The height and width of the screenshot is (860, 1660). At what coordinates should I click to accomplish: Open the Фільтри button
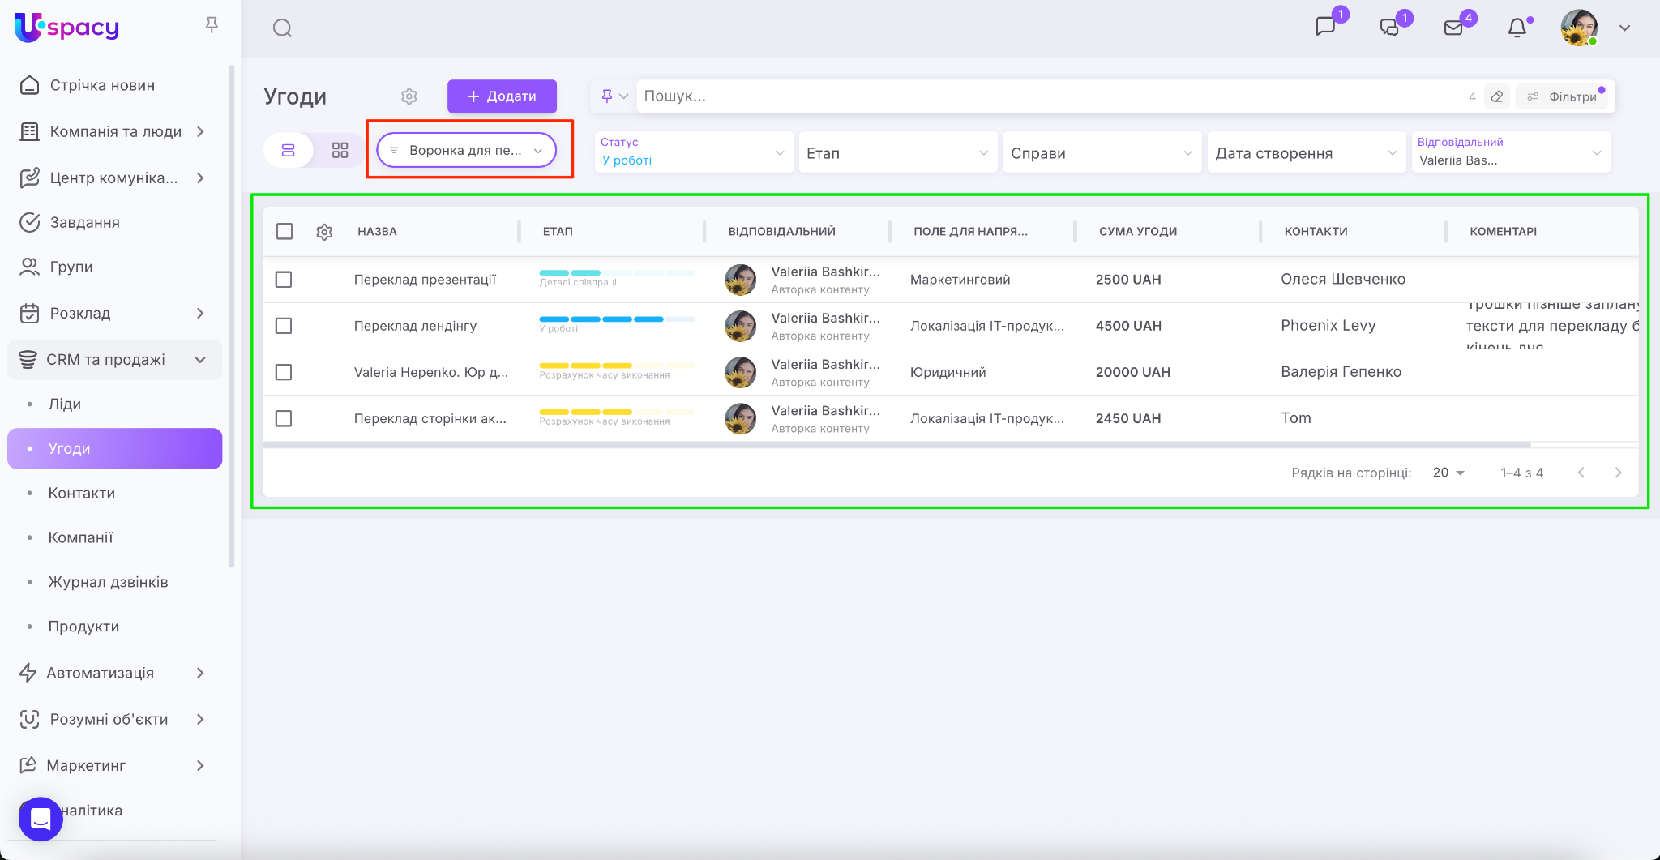(x=1562, y=96)
